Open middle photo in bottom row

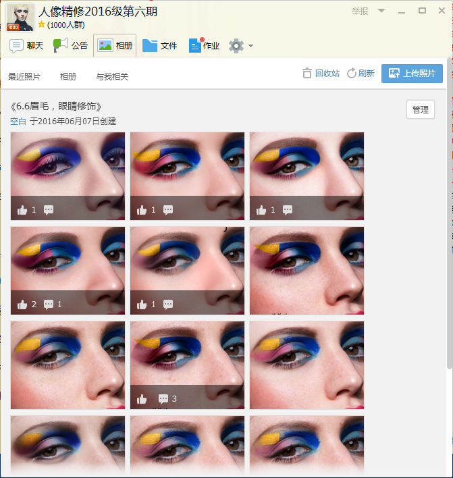click(x=187, y=446)
